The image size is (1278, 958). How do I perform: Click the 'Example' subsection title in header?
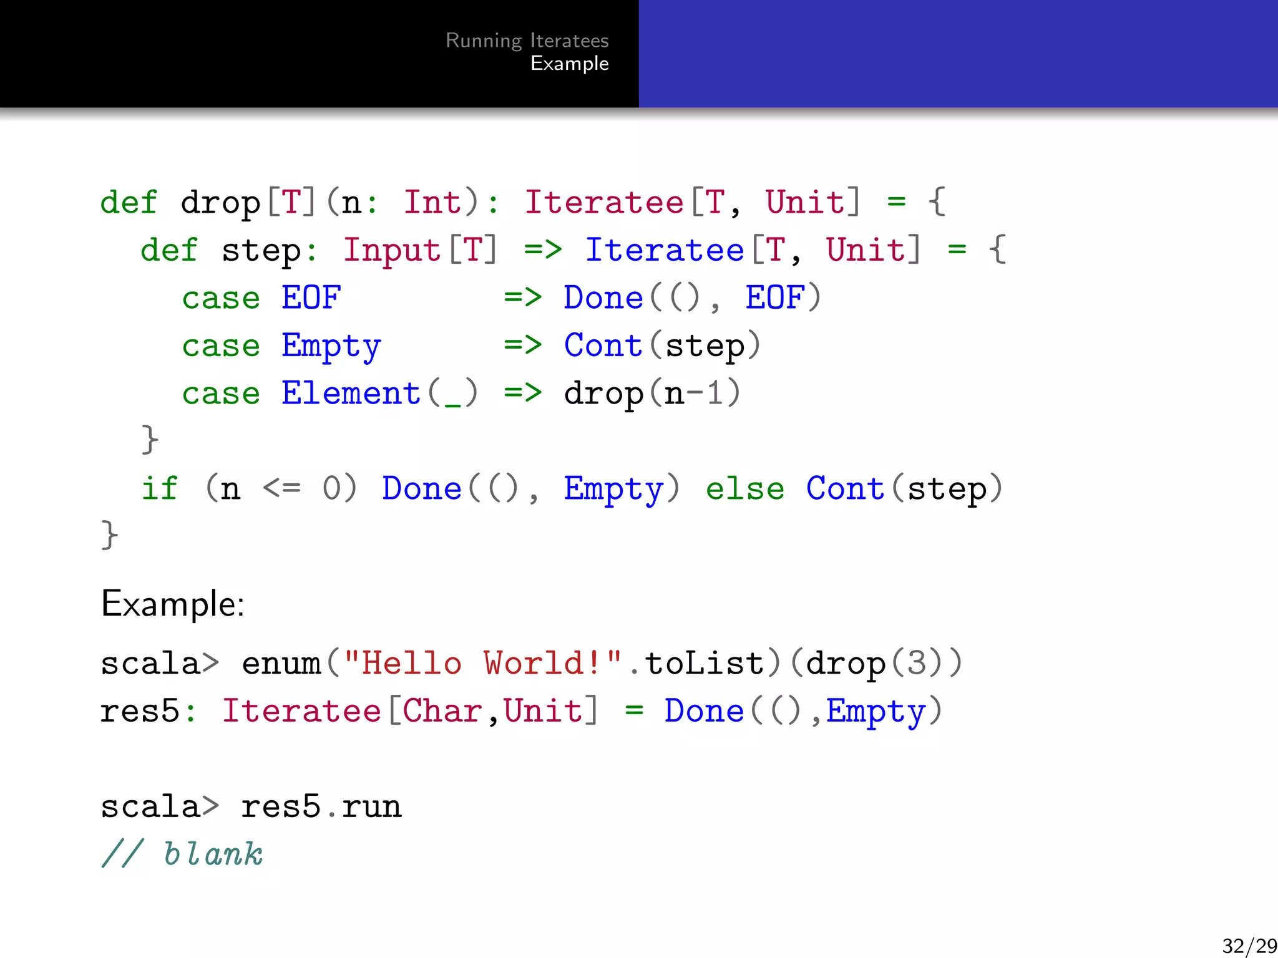tap(570, 64)
